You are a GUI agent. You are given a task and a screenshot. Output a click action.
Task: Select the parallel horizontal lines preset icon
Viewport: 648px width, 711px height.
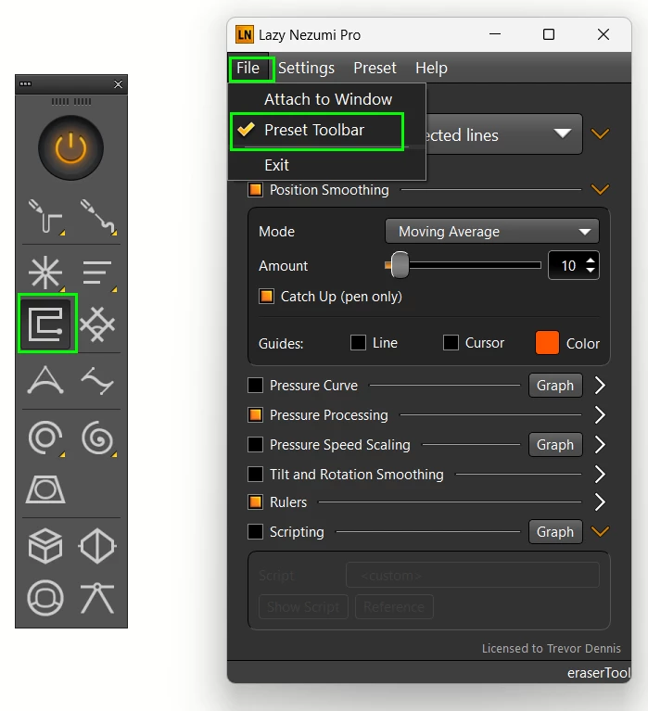(x=98, y=273)
